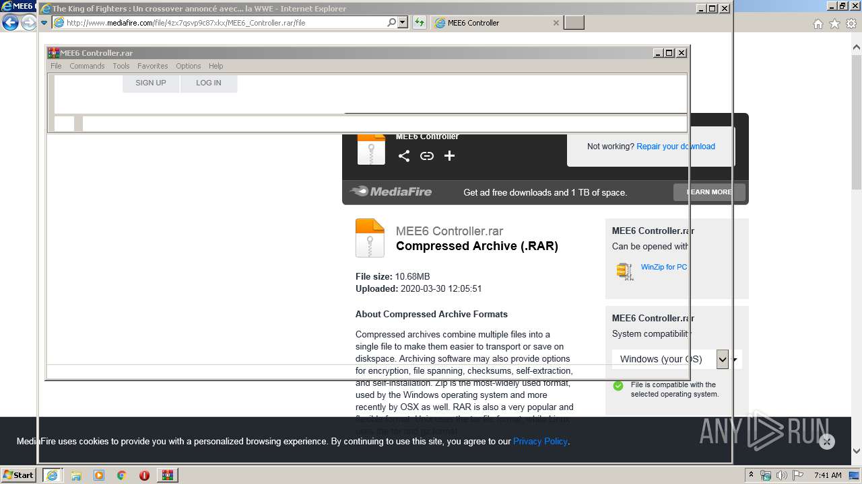
Task: Click the Windows Start button
Action: click(18, 475)
